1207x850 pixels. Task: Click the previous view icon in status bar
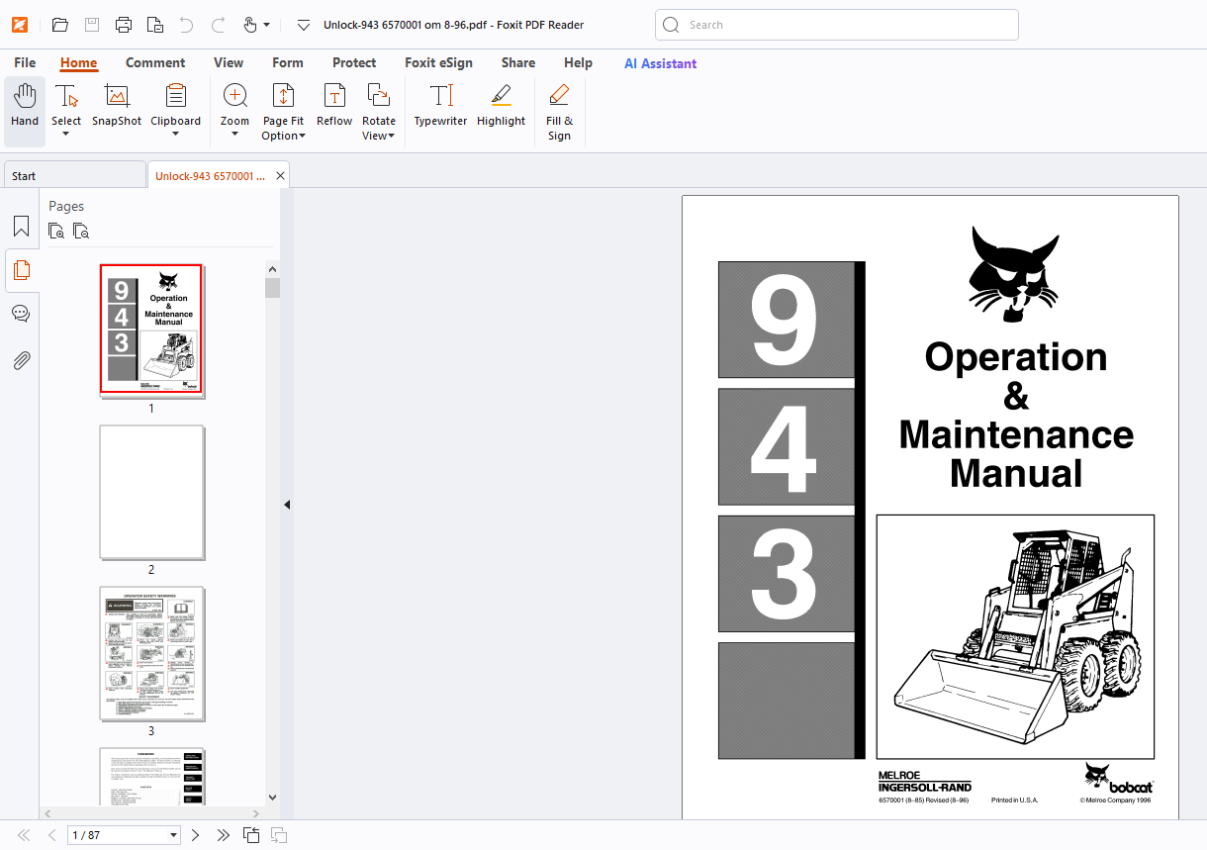click(251, 835)
